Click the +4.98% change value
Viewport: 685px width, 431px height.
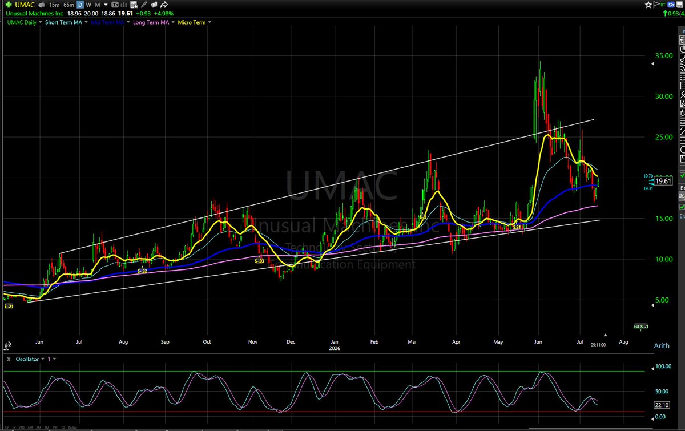tap(163, 14)
